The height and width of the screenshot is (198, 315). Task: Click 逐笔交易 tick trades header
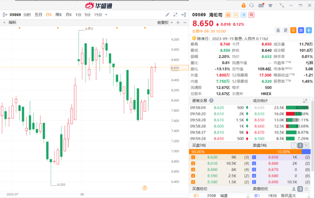pos(199,100)
